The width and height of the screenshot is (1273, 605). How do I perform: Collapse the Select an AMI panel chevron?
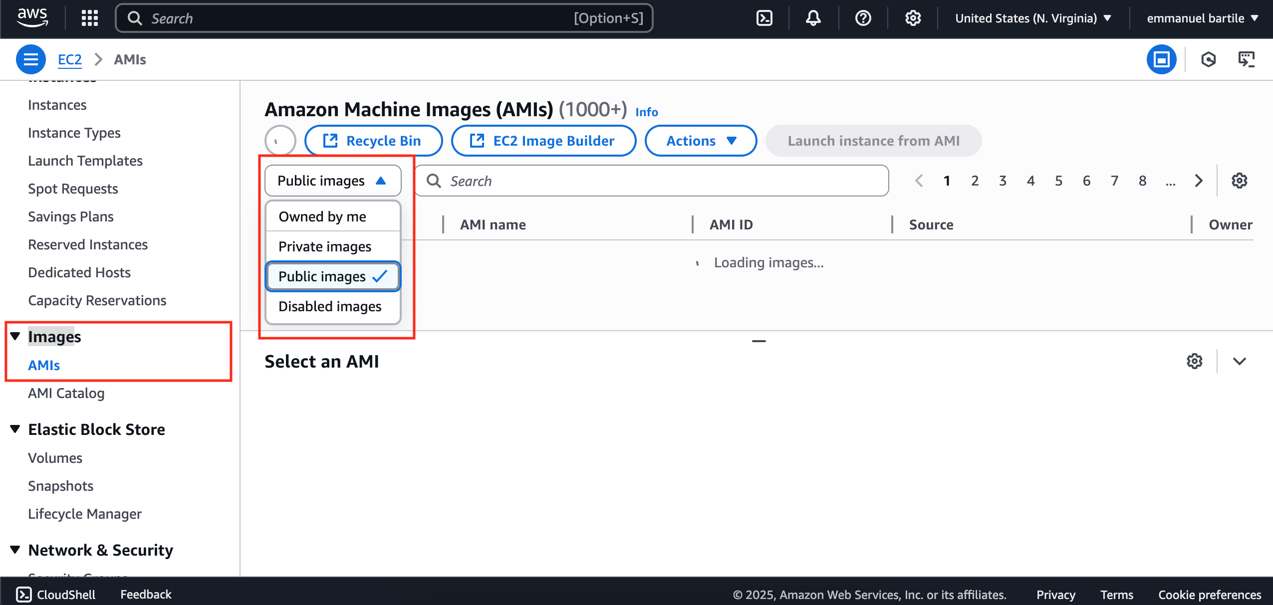tap(1240, 361)
